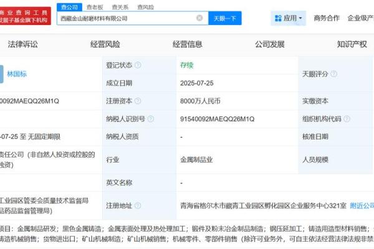Image resolution: width=374 pixels, height=249 pixels.
Task: Click help icon next to 登记状态
Action: click(x=138, y=65)
